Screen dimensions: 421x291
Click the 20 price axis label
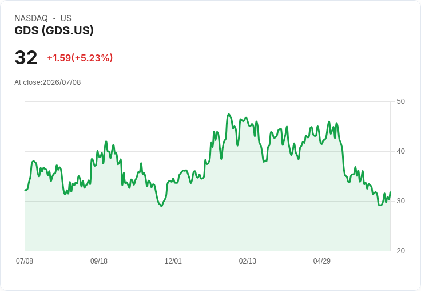[400, 251]
